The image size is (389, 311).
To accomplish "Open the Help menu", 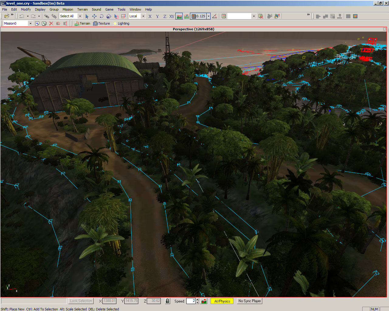I will pos(148,9).
